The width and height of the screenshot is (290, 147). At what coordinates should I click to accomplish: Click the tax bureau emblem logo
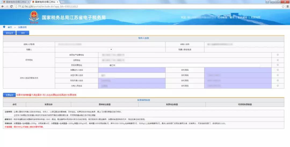(x=34, y=17)
